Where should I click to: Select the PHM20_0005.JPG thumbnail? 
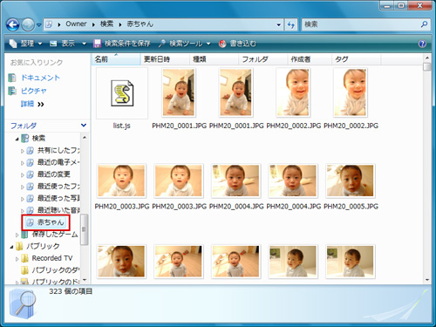(x=351, y=181)
